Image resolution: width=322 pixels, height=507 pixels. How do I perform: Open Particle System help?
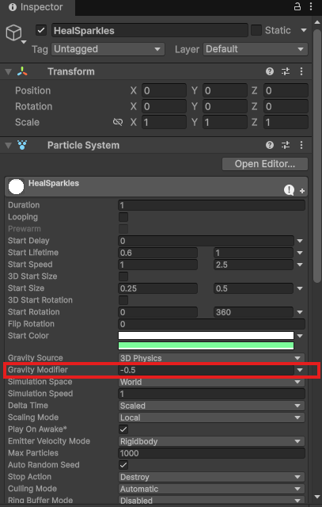coord(270,145)
